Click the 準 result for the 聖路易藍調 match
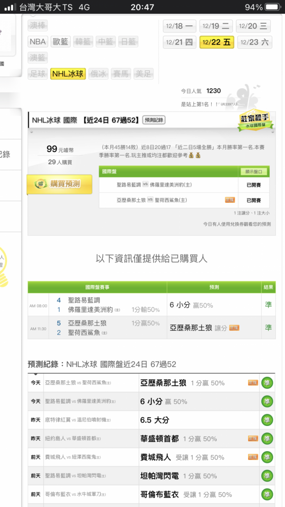This screenshot has height=507, width=285. point(268,305)
